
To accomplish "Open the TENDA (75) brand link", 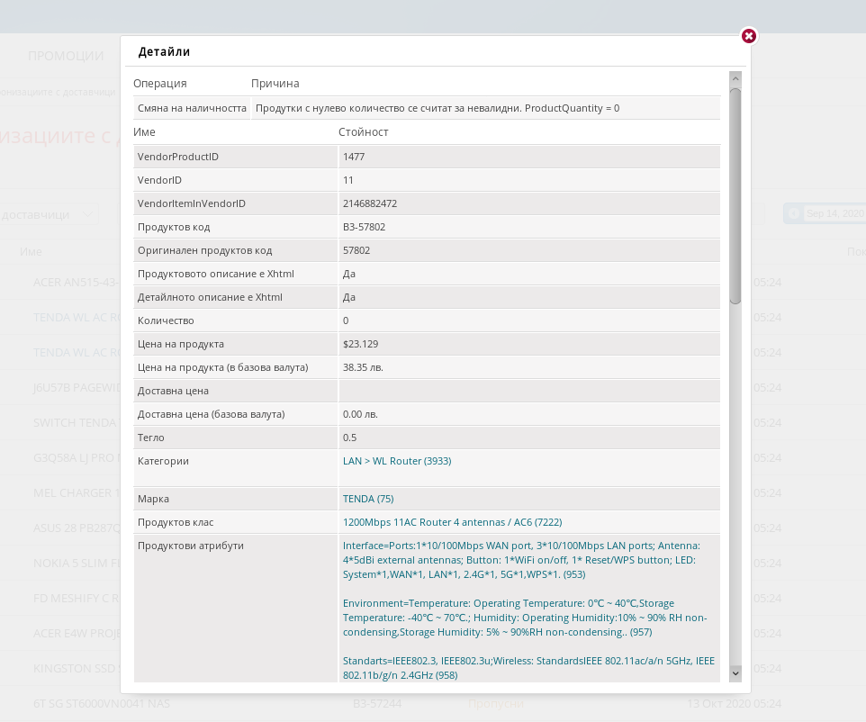I will tap(368, 499).
